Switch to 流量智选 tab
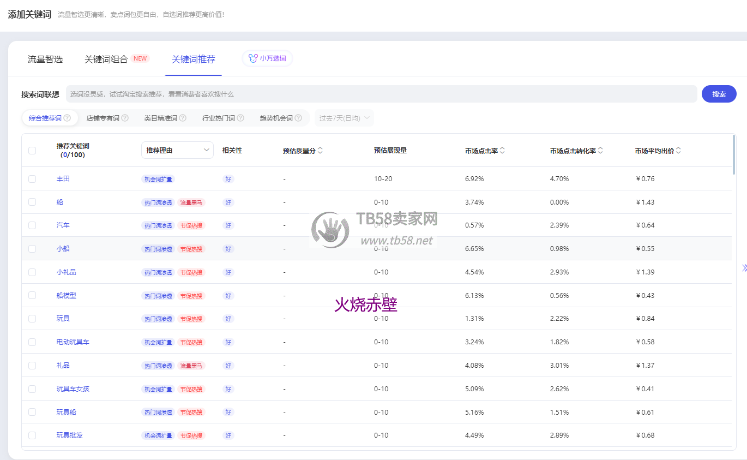The width and height of the screenshot is (747, 460). tap(45, 59)
